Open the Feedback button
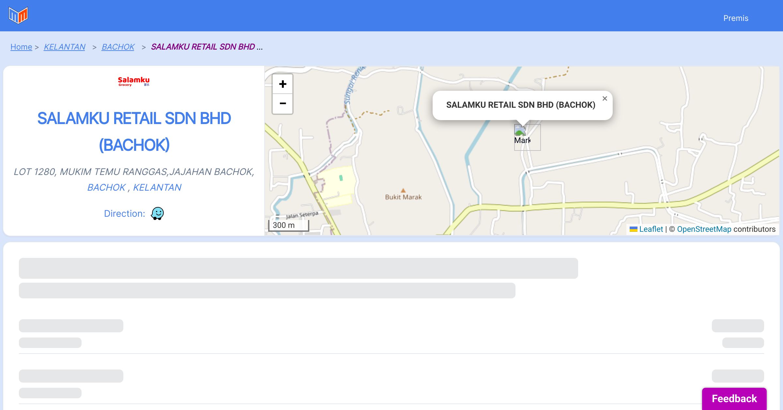 point(734,398)
